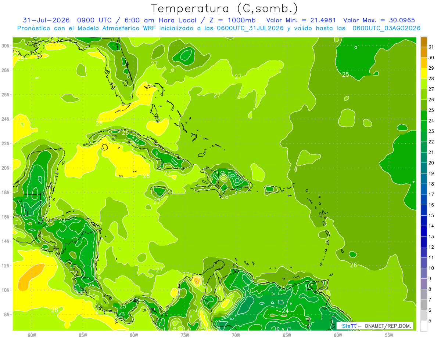This screenshot has height=340, width=441.
Task: Click the 20N latitude axis label
Action: tap(6, 168)
